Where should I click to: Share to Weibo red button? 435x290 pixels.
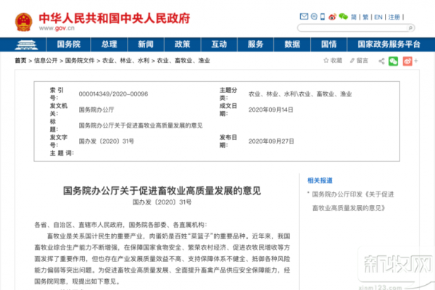(407, 61)
